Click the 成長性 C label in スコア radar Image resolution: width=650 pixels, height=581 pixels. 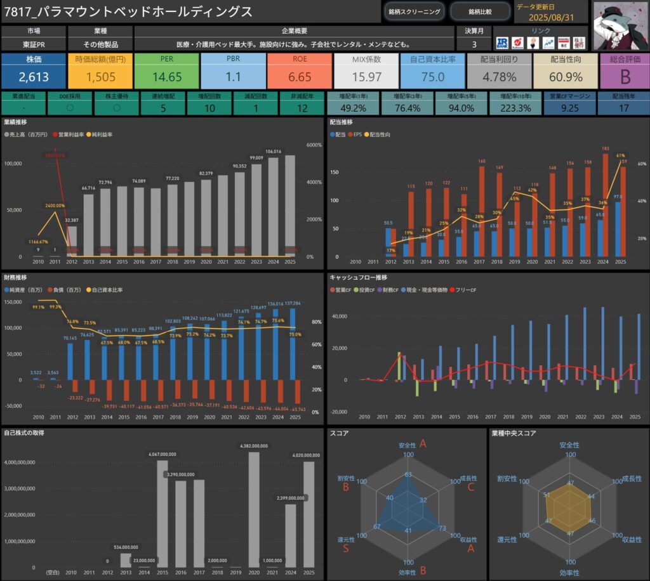469,483
